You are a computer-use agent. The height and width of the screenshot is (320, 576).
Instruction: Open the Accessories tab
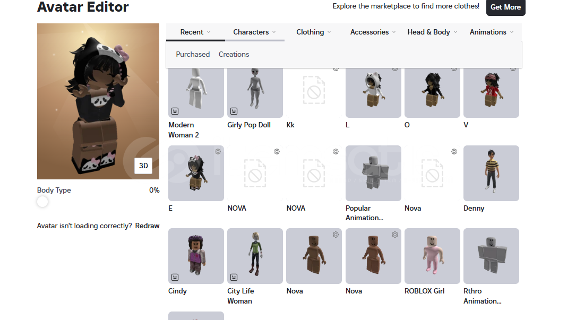coord(373,32)
